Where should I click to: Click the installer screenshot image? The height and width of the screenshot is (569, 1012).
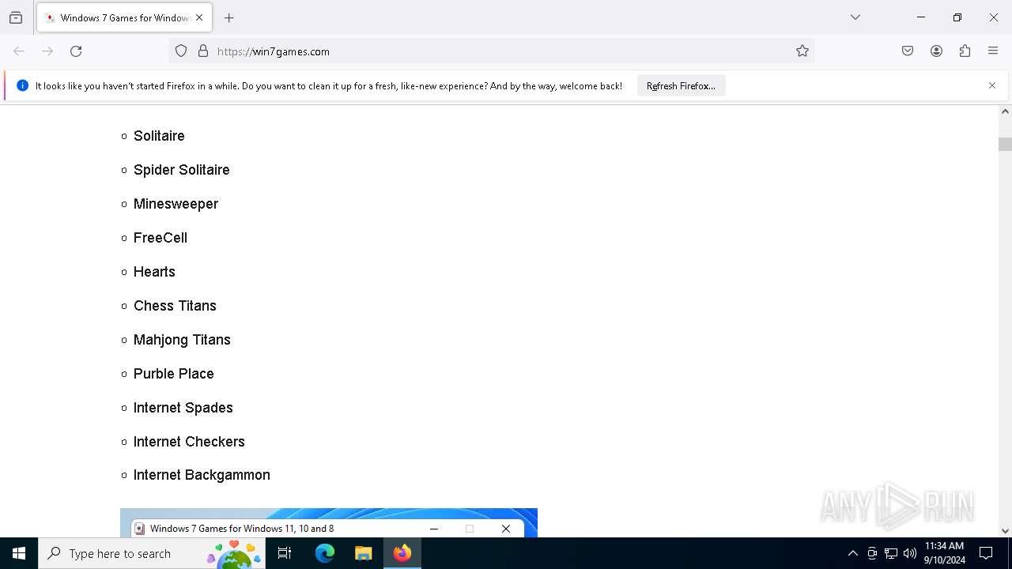click(329, 523)
